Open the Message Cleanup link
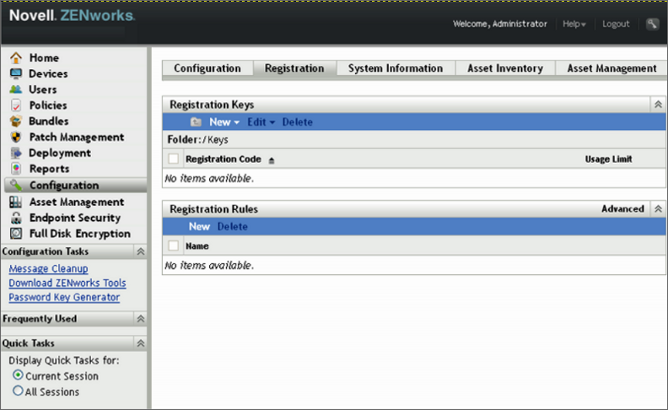Screen dimensions: 668x410 [x=49, y=269]
